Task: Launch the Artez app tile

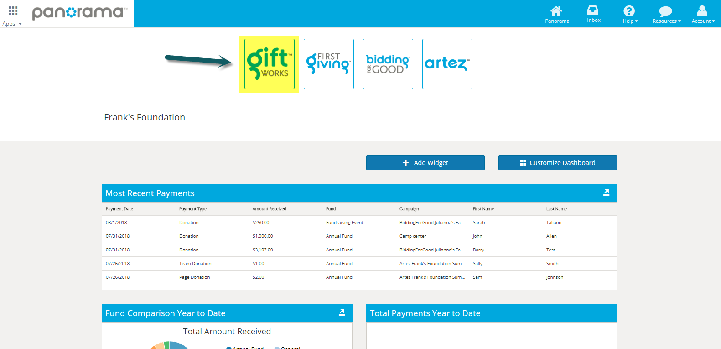Action: (447, 64)
